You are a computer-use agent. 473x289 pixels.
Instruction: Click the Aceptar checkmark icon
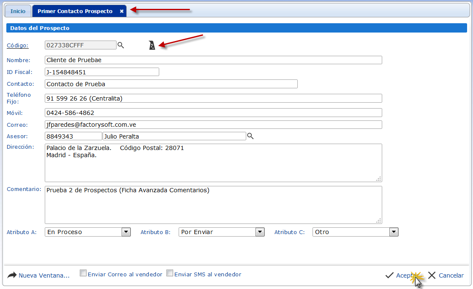coord(389,275)
